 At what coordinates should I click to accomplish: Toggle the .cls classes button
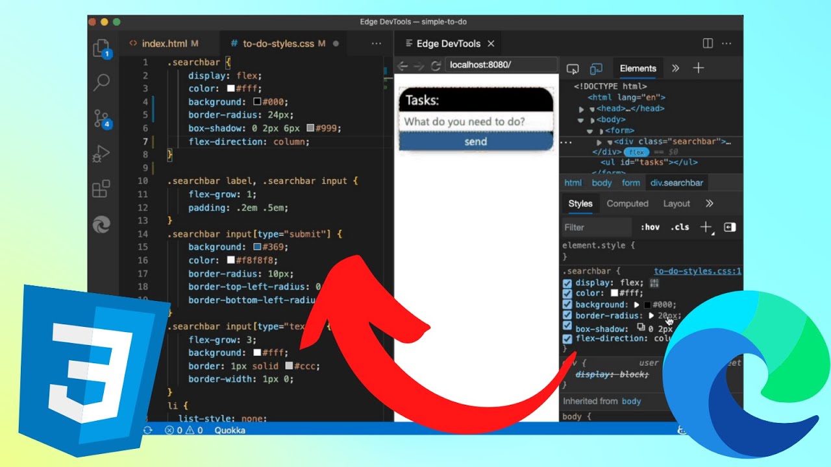[680, 227]
